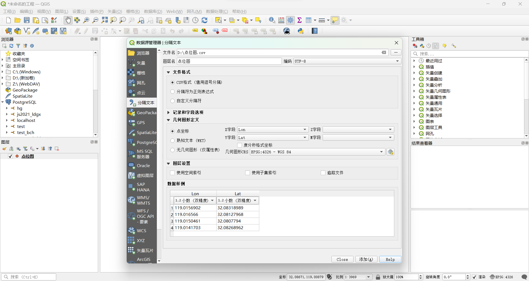Click inside the layer name field
The height and width of the screenshot is (281, 529).
pos(229,61)
